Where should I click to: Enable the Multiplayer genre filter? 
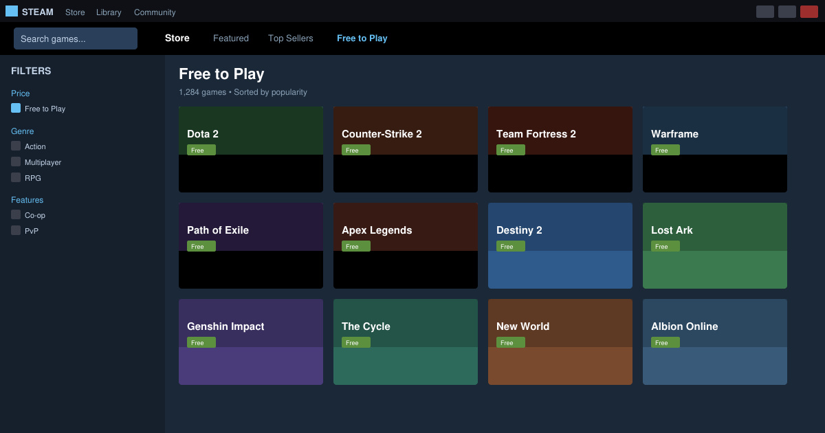tap(16, 162)
